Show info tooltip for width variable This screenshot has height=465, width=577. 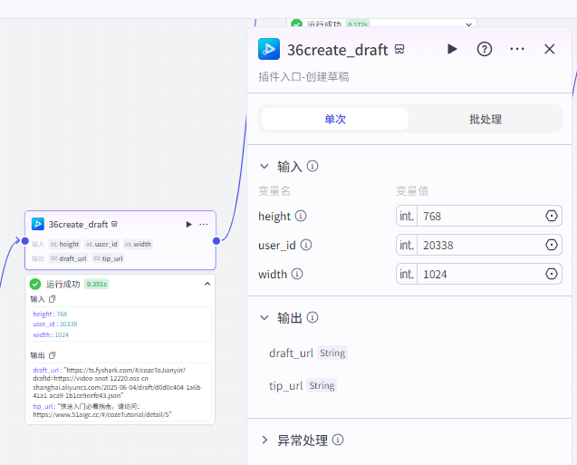click(x=297, y=274)
